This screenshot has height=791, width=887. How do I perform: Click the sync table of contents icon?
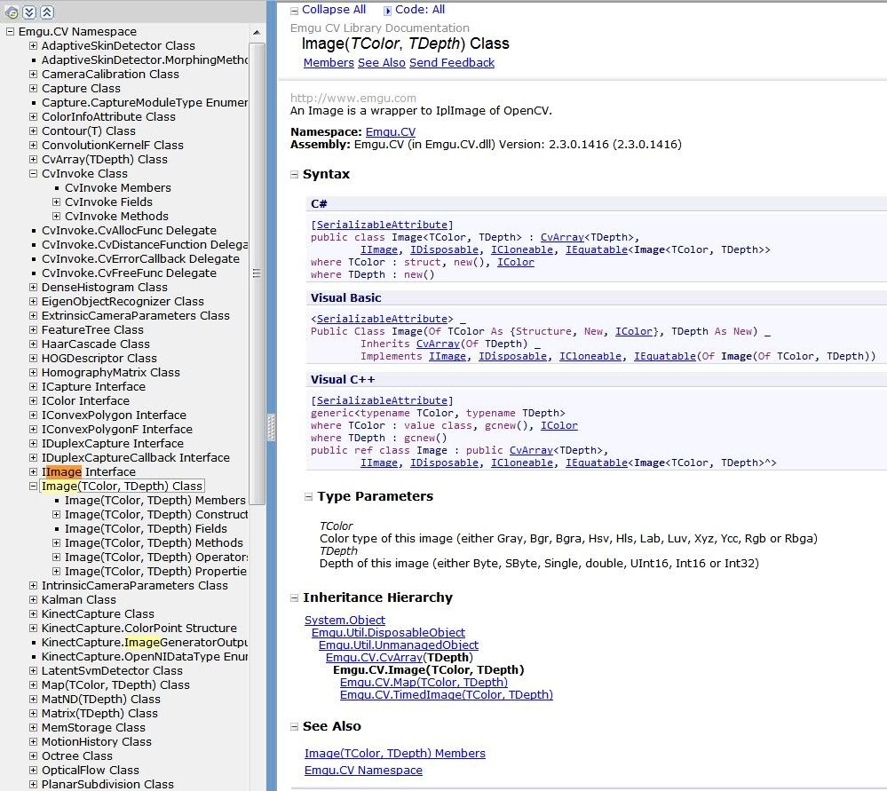[x=12, y=12]
